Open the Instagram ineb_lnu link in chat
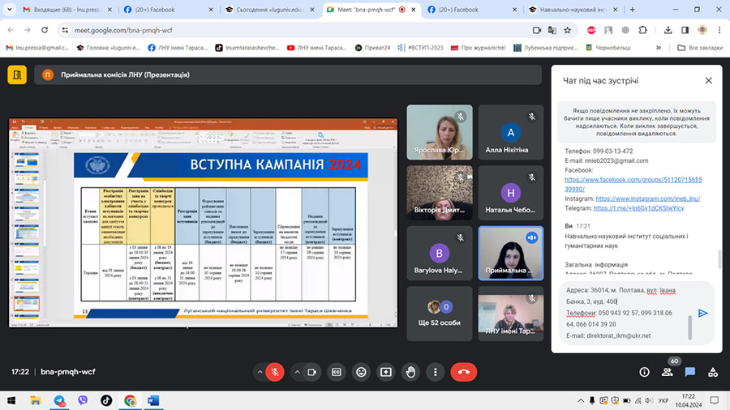This screenshot has height=410, width=730. click(647, 198)
